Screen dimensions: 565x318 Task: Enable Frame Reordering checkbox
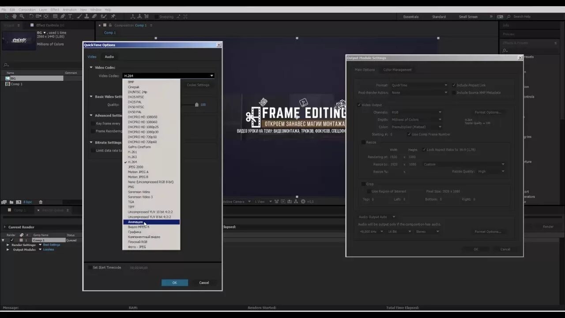93,131
